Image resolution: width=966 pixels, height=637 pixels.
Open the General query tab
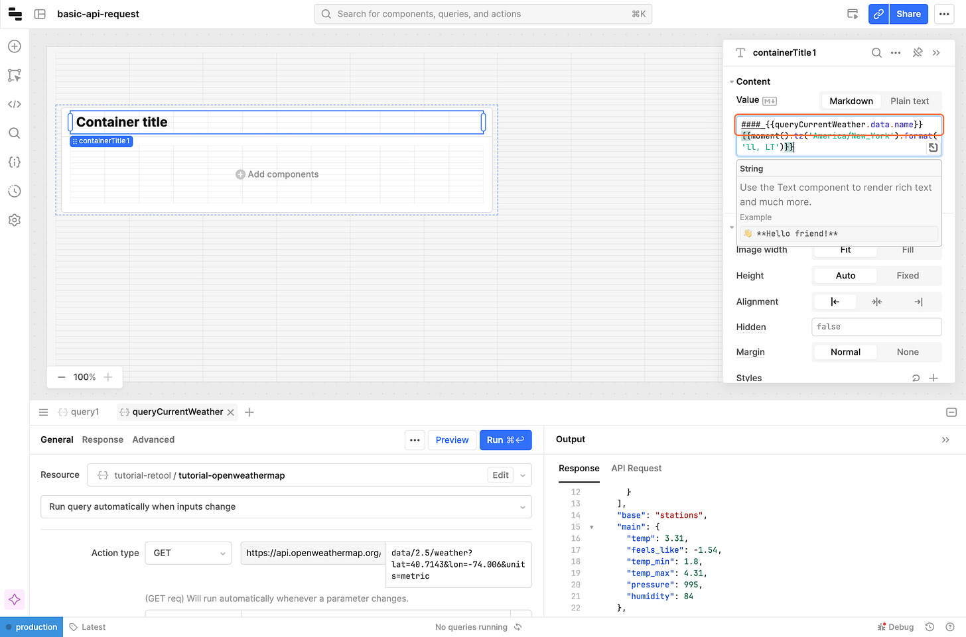click(57, 440)
